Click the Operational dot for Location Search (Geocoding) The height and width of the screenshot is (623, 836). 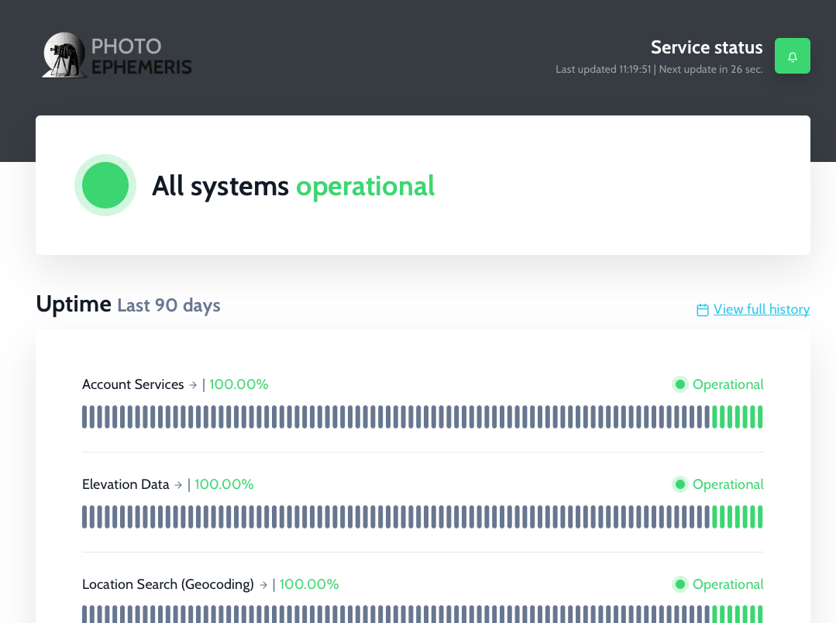(x=679, y=583)
